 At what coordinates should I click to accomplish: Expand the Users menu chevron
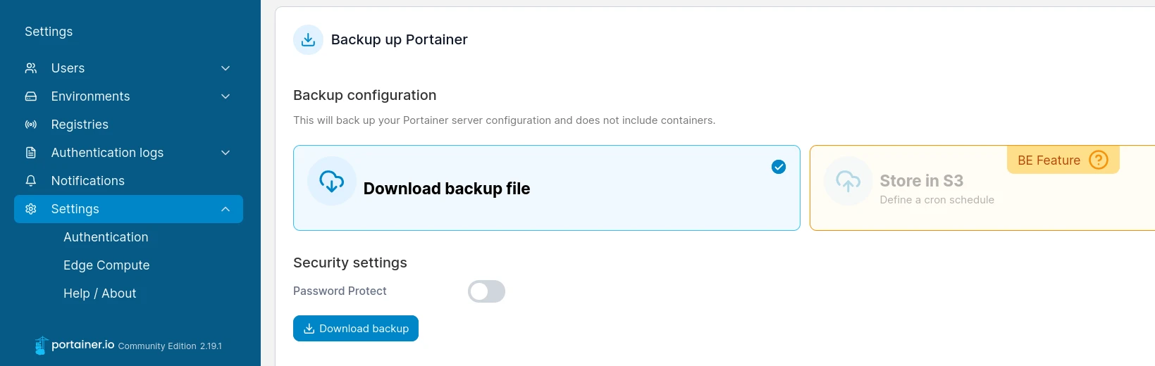click(226, 68)
